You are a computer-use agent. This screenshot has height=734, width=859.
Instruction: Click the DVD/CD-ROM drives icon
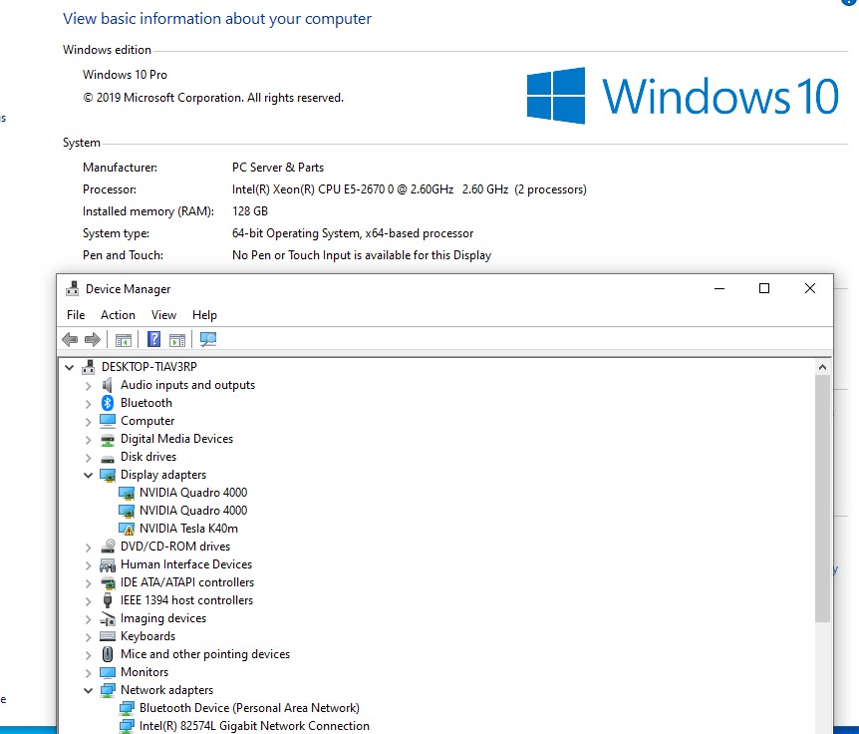[108, 547]
